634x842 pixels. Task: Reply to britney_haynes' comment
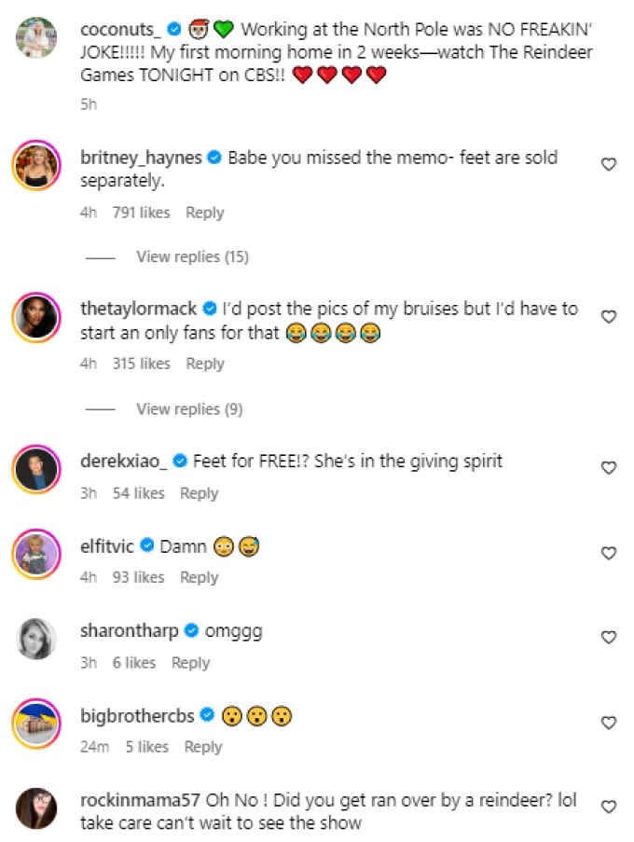click(204, 213)
